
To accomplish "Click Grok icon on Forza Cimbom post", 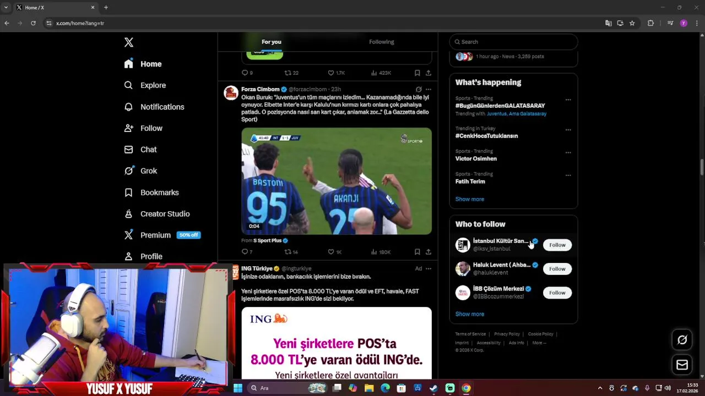I will 419,89.
